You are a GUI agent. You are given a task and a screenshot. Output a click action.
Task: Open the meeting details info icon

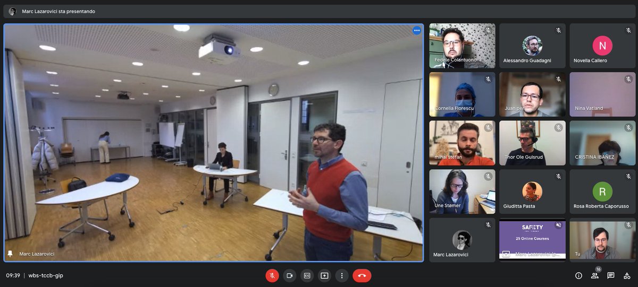click(578, 275)
